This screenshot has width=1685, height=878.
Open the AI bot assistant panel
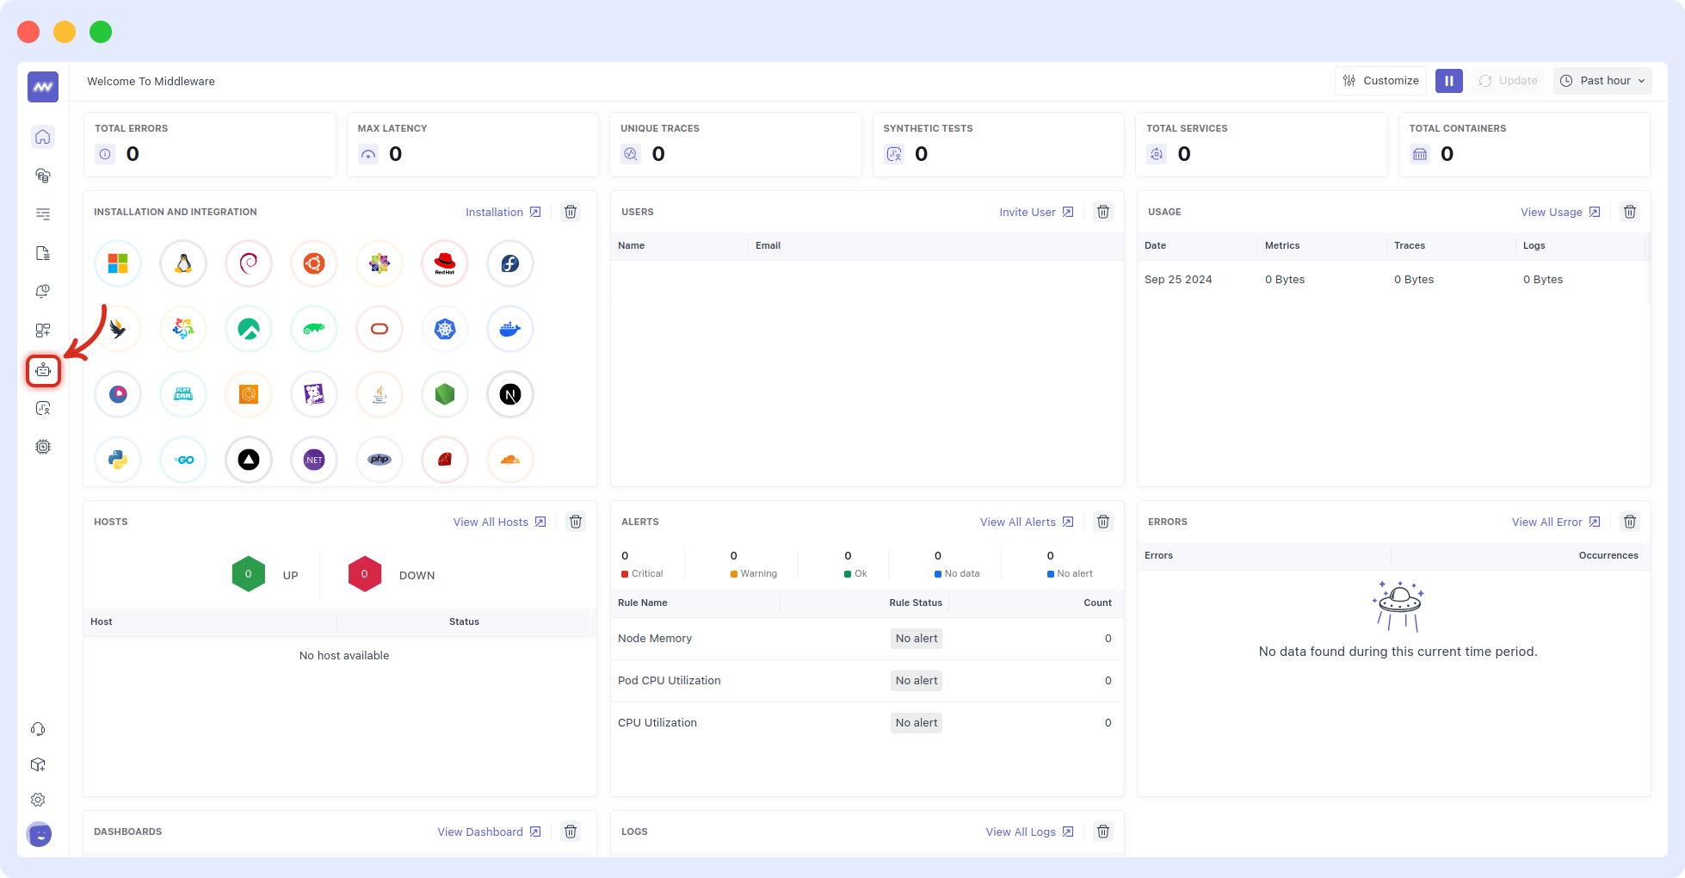[x=43, y=370]
